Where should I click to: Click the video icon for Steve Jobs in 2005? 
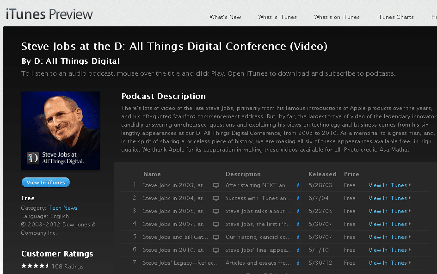216,211
